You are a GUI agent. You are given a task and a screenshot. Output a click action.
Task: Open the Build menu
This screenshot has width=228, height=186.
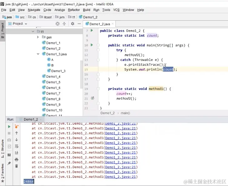tap(86, 10)
